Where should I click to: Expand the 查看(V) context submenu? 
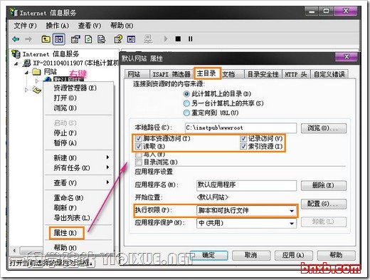(x=78, y=182)
